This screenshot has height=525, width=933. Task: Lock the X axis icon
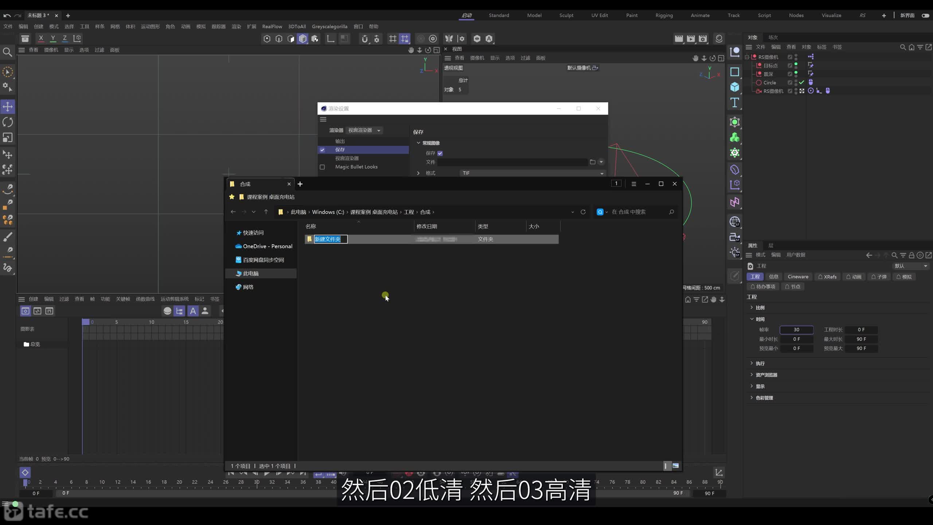41,38
